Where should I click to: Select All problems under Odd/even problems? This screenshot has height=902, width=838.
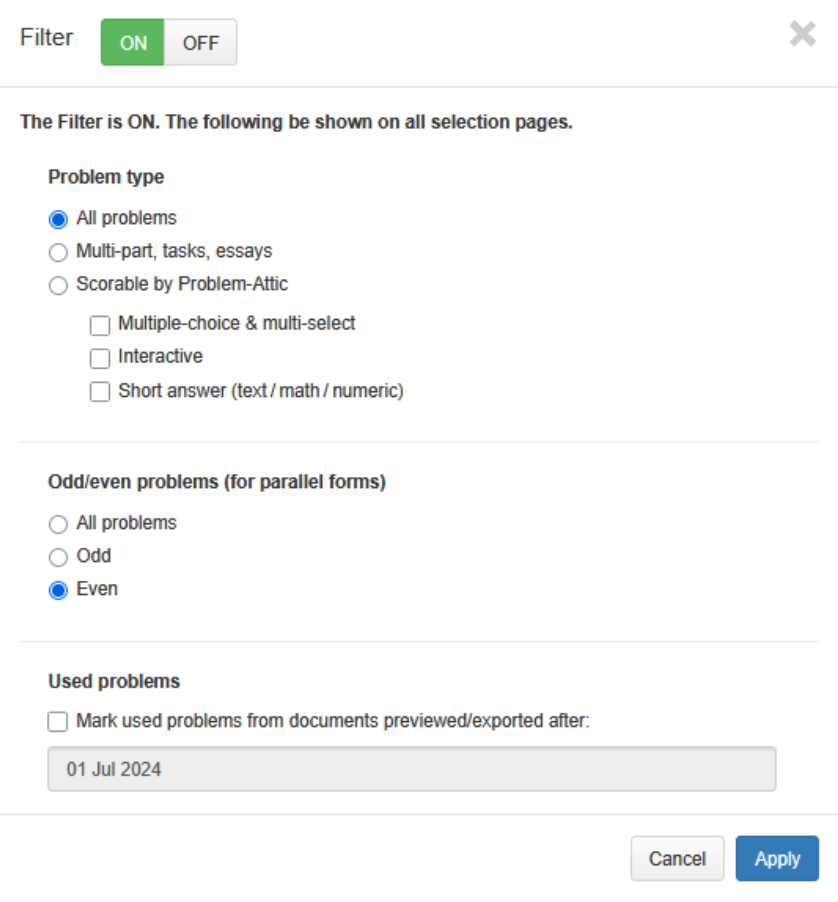tap(58, 524)
